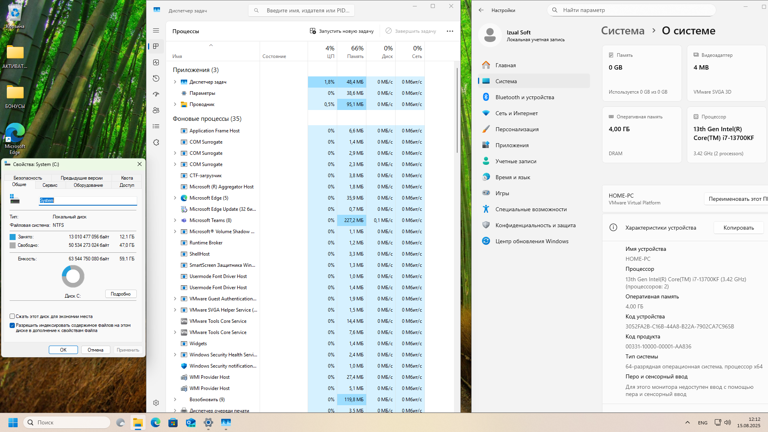Viewport: 768px width, 432px height.
Task: Click OK in System (C:) properties
Action: click(63, 350)
